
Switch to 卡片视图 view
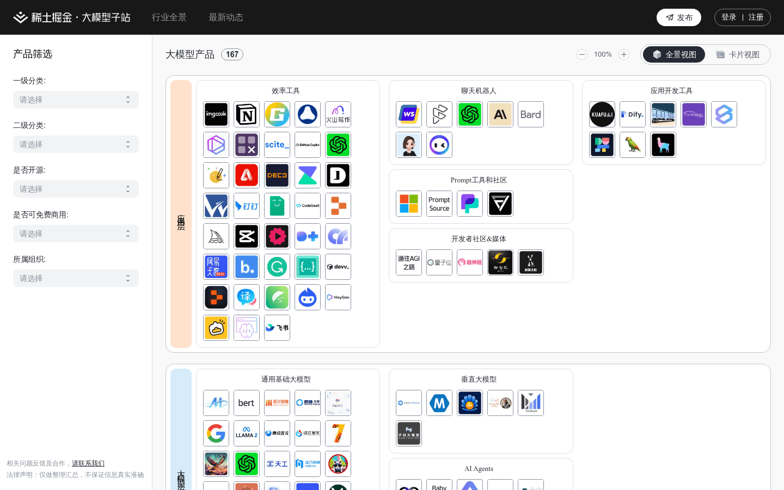tap(738, 54)
